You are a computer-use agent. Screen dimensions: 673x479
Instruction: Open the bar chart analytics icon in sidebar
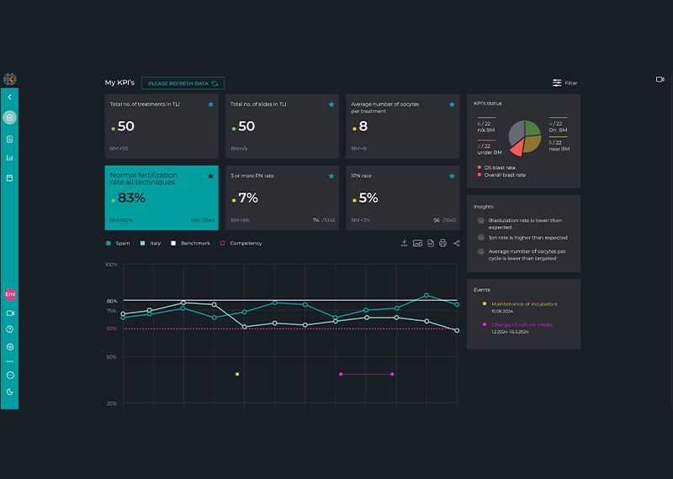9,158
